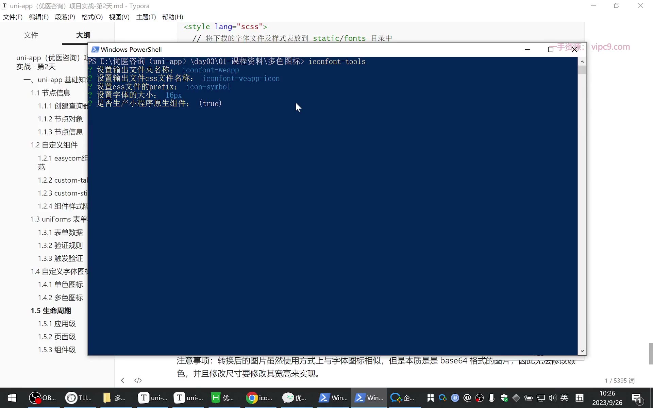Switch to the 文件 sidebar tab

(31, 35)
